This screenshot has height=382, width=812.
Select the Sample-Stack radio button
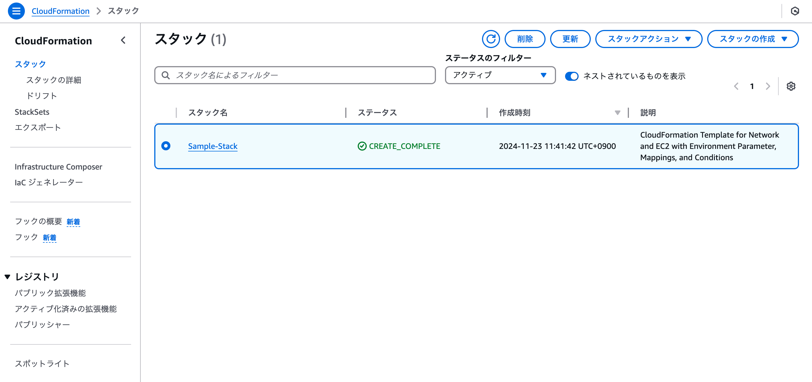(x=166, y=146)
